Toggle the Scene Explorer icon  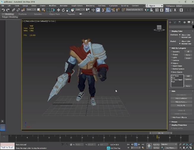(157, 10)
